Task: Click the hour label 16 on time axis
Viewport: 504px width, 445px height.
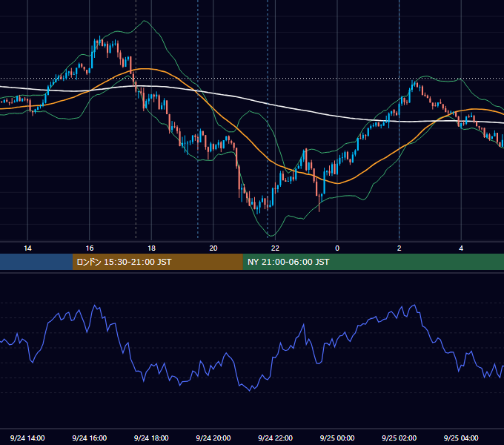Action: (x=90, y=248)
